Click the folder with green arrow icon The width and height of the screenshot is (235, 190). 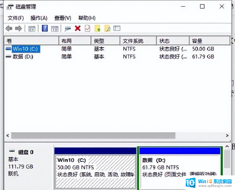tap(98, 28)
